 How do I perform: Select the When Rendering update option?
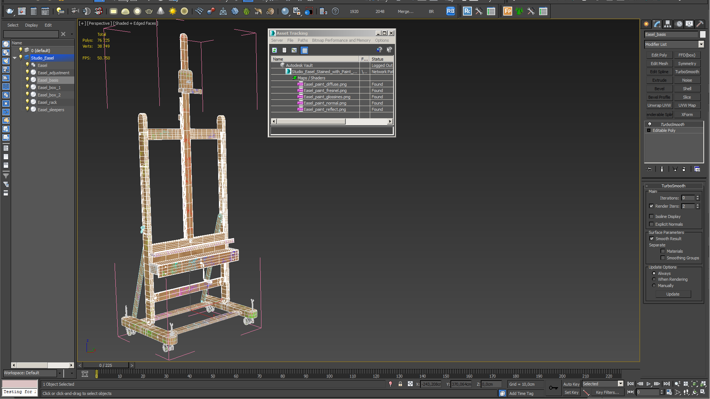654,279
